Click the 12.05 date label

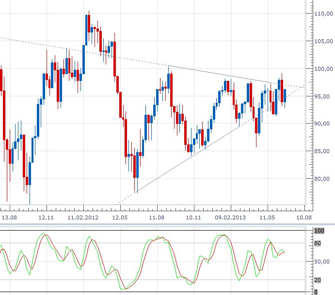(x=120, y=217)
